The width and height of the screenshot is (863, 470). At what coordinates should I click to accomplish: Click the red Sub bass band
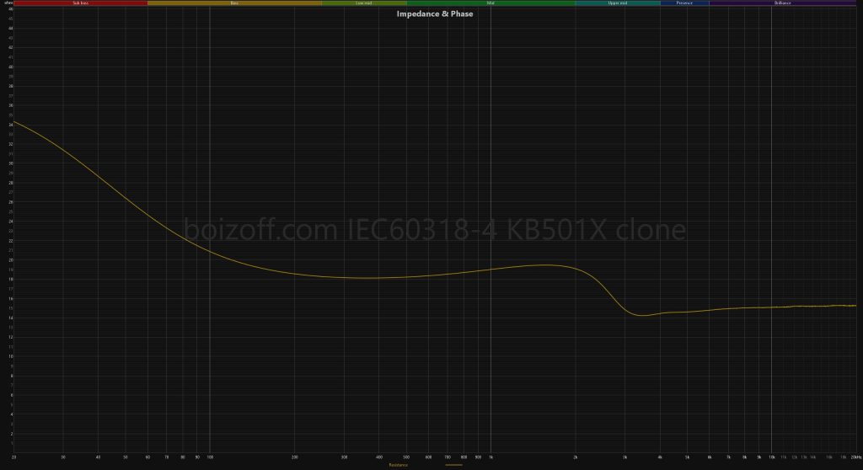coord(80,3)
